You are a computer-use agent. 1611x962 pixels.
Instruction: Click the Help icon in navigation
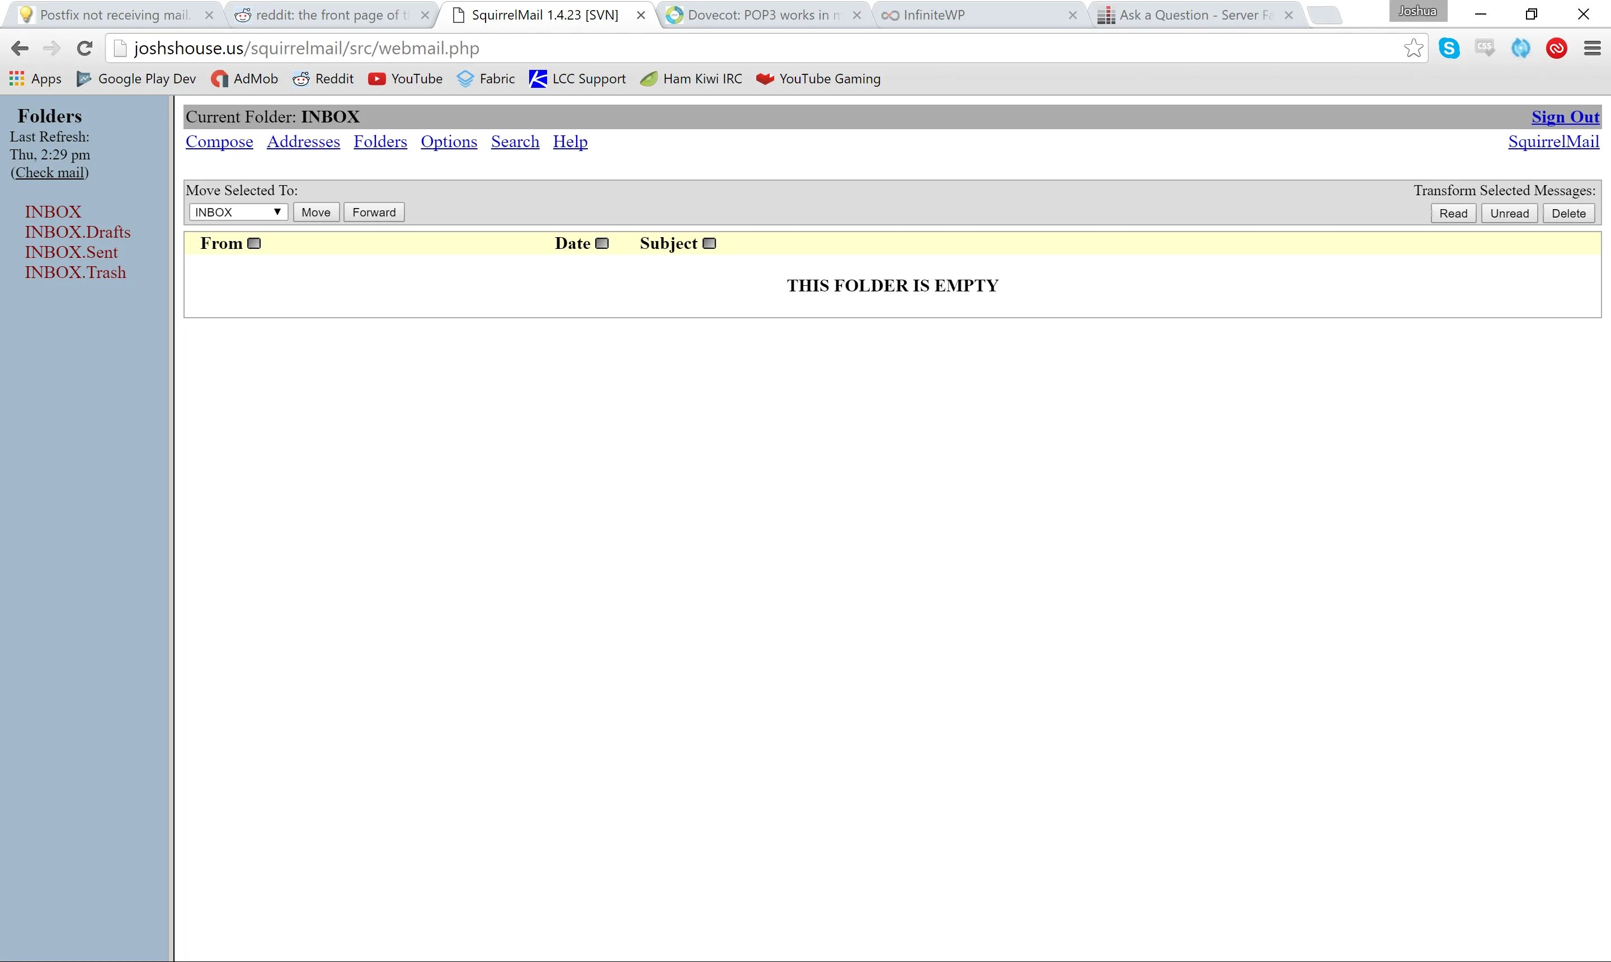click(x=570, y=142)
